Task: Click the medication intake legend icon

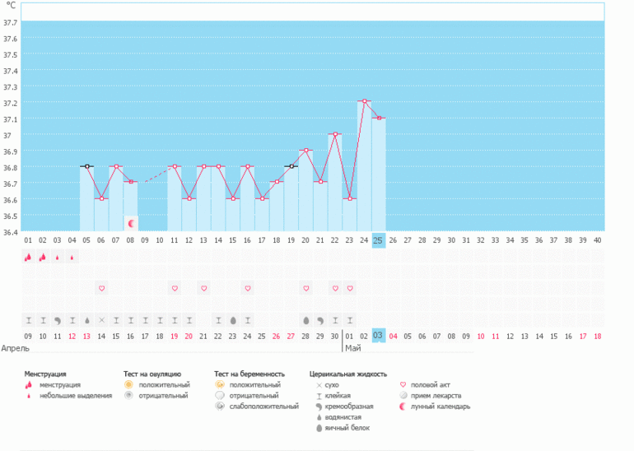Action: [403, 396]
